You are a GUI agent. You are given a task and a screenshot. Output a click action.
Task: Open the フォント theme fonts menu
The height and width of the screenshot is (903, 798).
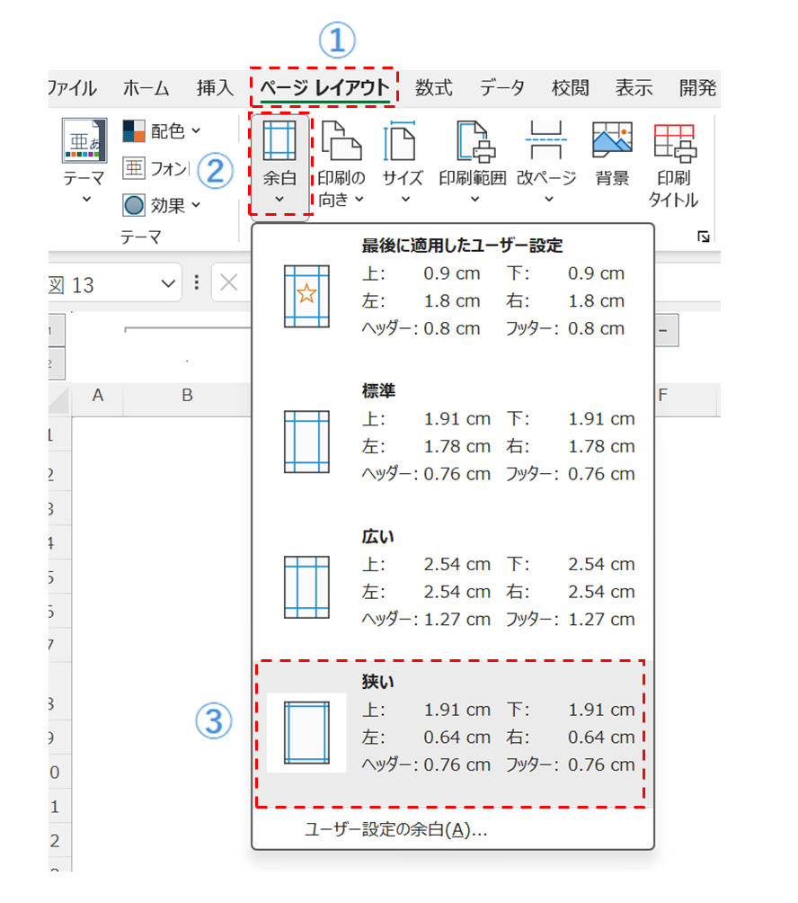pos(156,168)
